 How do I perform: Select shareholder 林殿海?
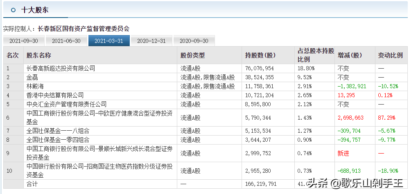(x=36, y=86)
